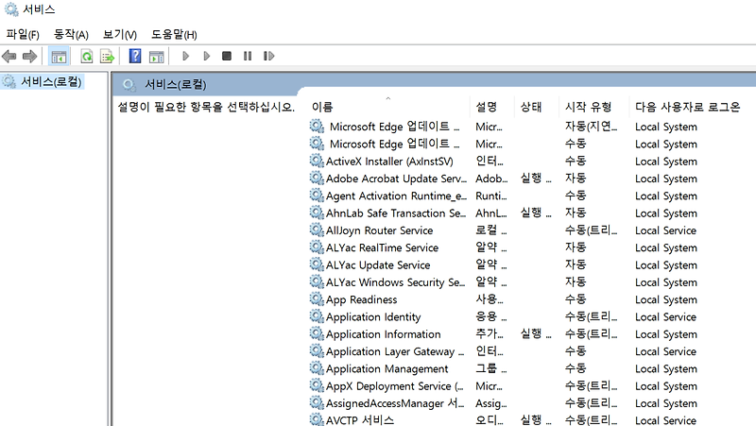
Task: Click Local Service logon of Application Identity
Action: [665, 317]
